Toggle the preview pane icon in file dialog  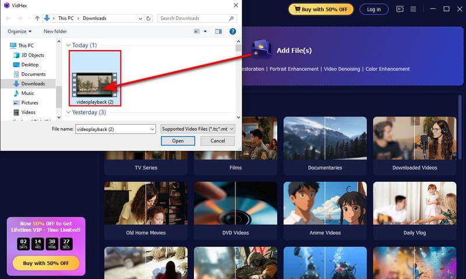(218, 31)
